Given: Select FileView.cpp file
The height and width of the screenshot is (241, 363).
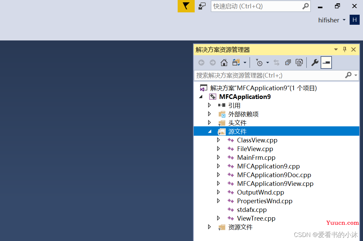Looking at the screenshot, I should click(x=255, y=149).
